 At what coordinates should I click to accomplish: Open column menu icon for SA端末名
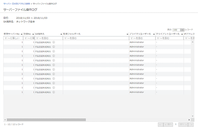(x=61, y=34)
